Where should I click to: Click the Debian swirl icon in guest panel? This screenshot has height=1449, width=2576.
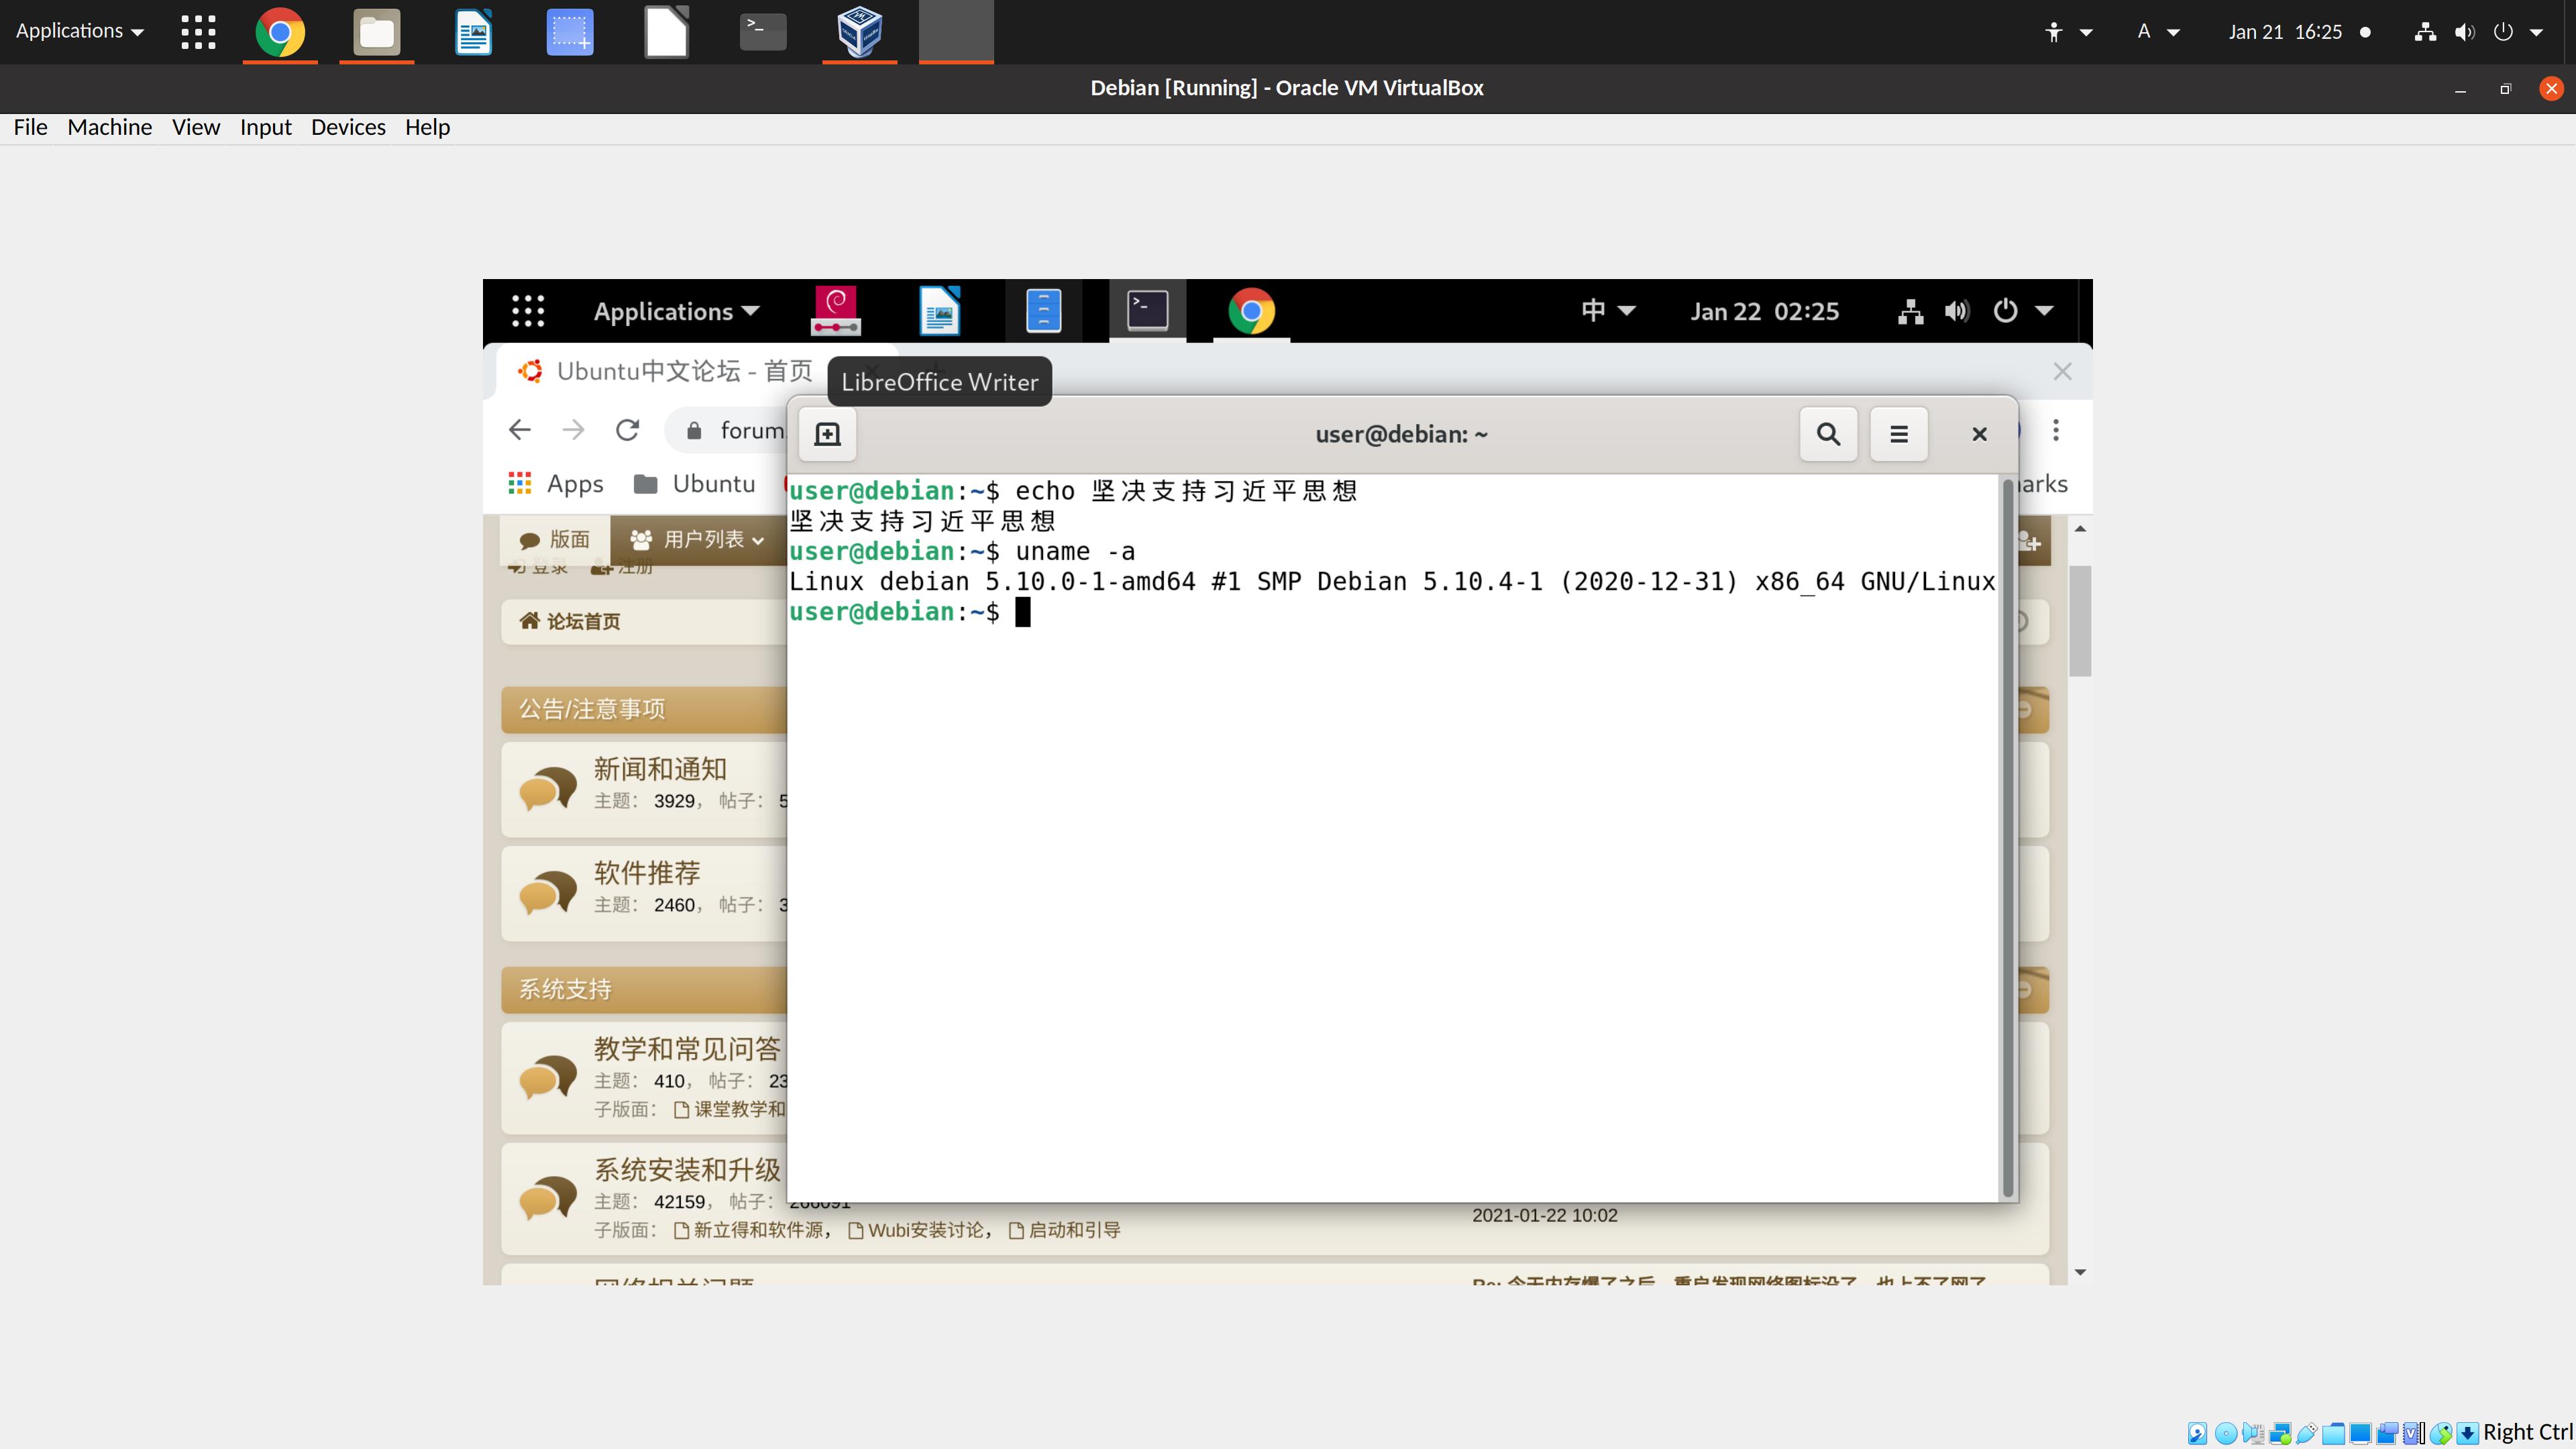click(835, 311)
